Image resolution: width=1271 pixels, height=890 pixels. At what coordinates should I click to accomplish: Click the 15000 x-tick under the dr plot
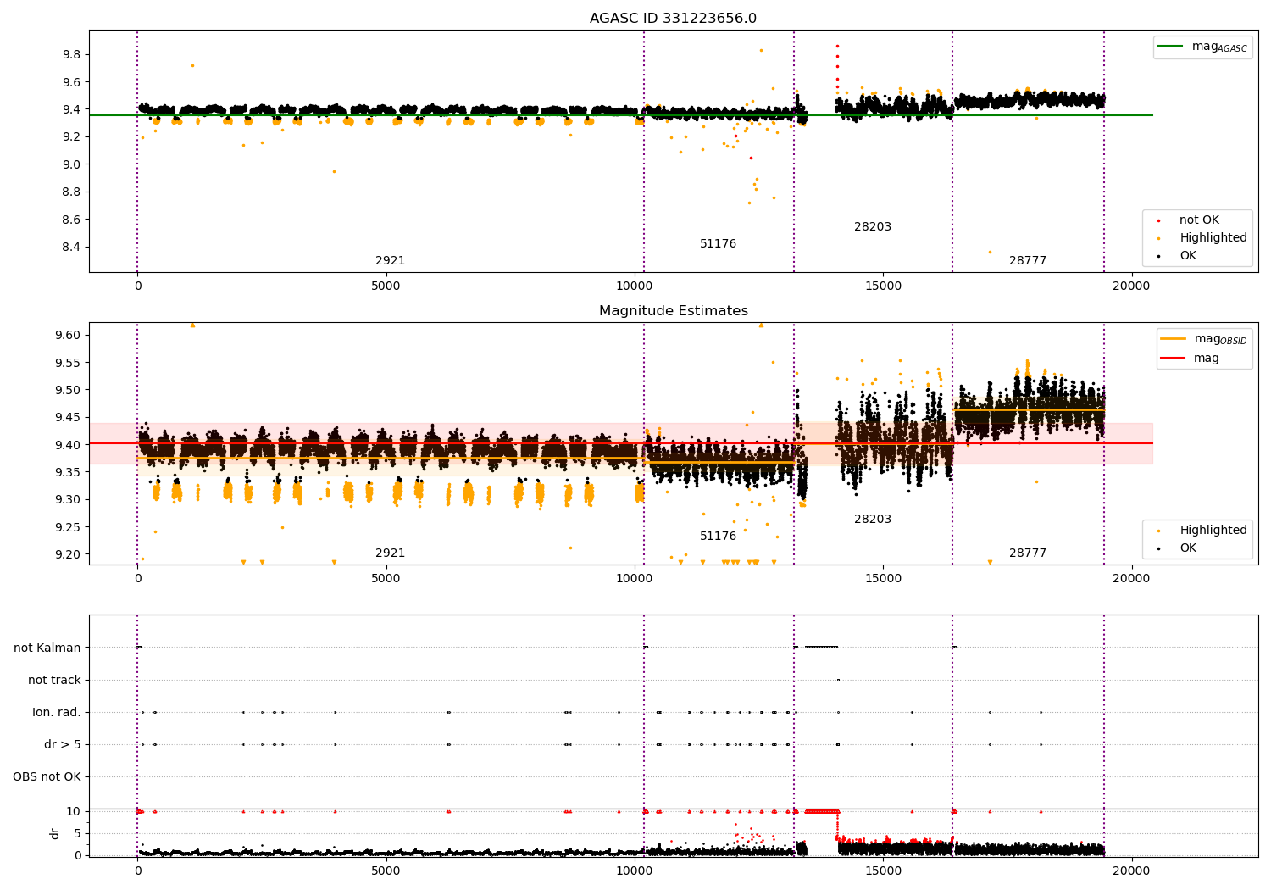pos(883,871)
